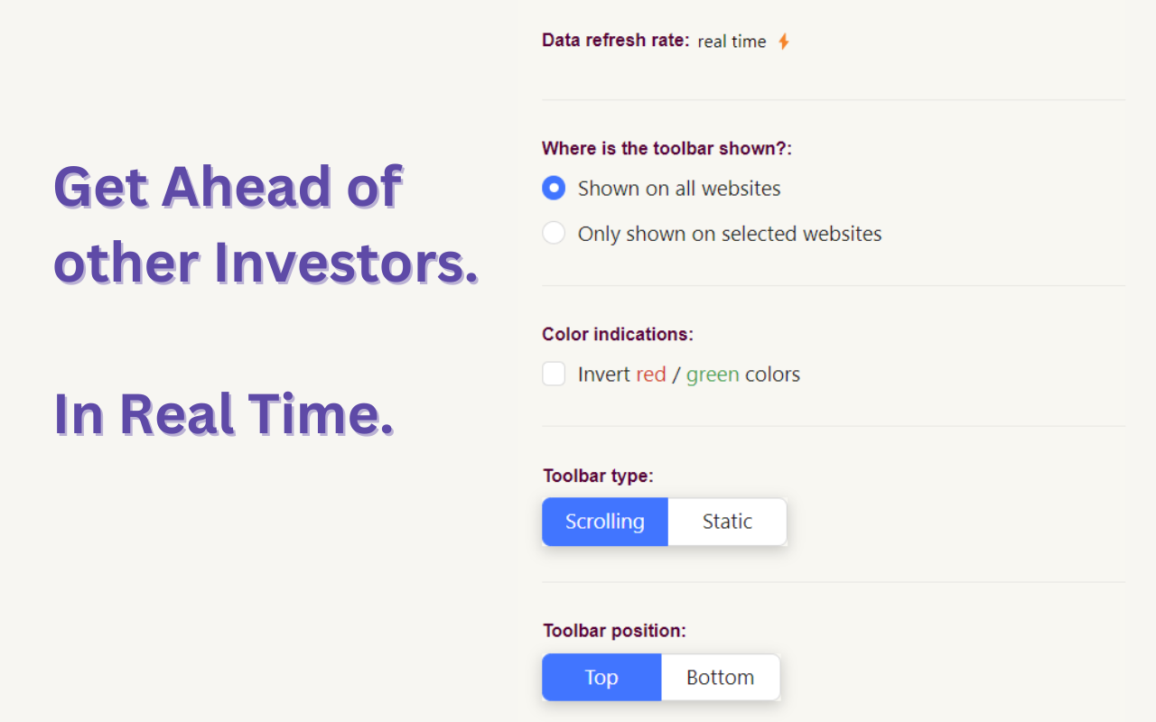Viewport: 1156px width, 722px height.
Task: Select "Only shown on selected websites" option
Action: tap(554, 232)
